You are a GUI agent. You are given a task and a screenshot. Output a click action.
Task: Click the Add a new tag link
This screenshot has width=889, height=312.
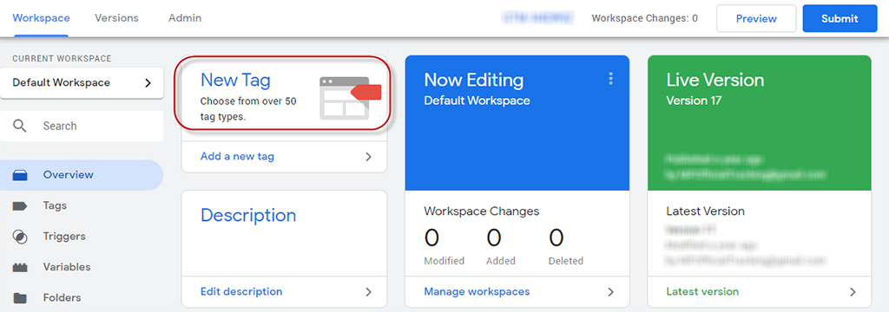(x=237, y=156)
